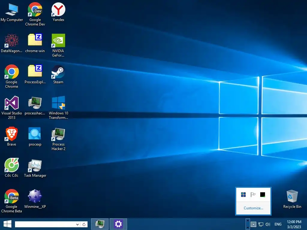Click the Visual Studio 2013 icon
Viewport: 307px width, 230px height.
point(12,108)
